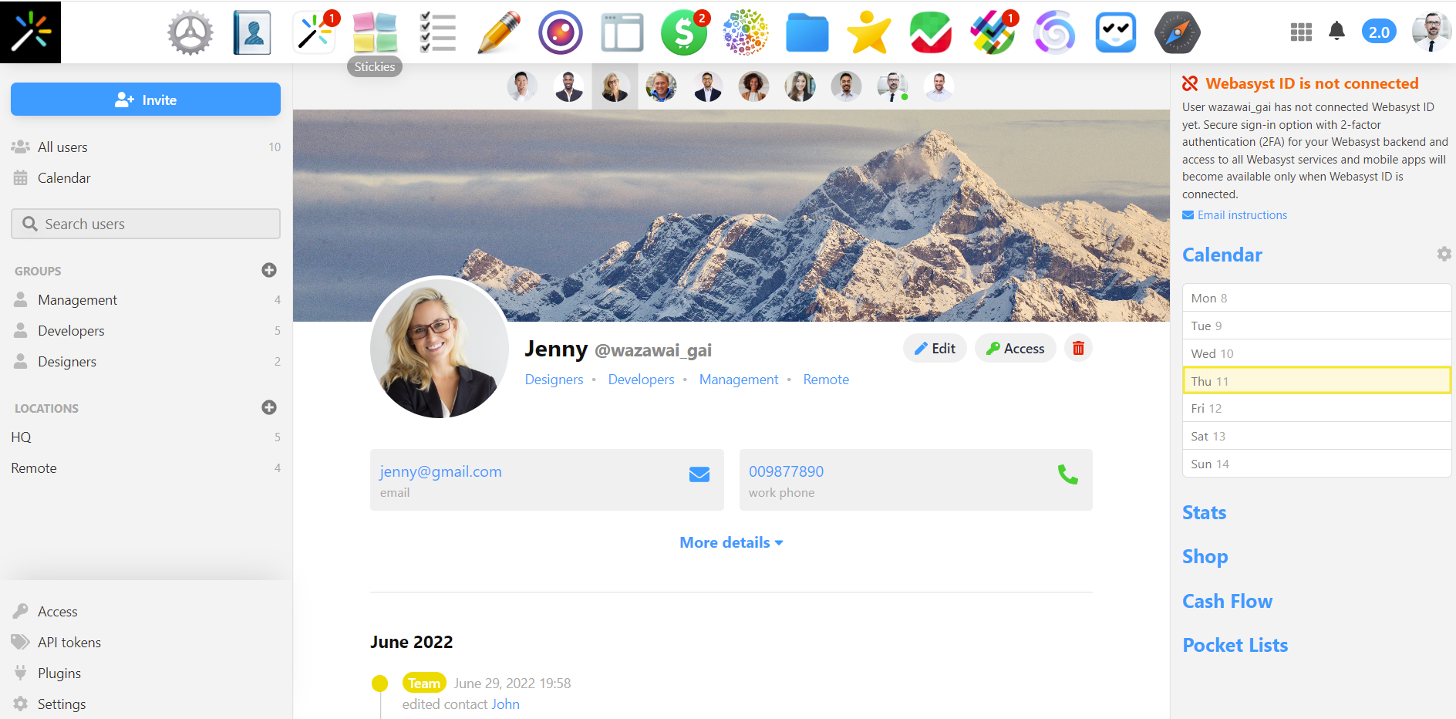The height and width of the screenshot is (719, 1456).
Task: Expand the More details section
Action: pos(730,542)
